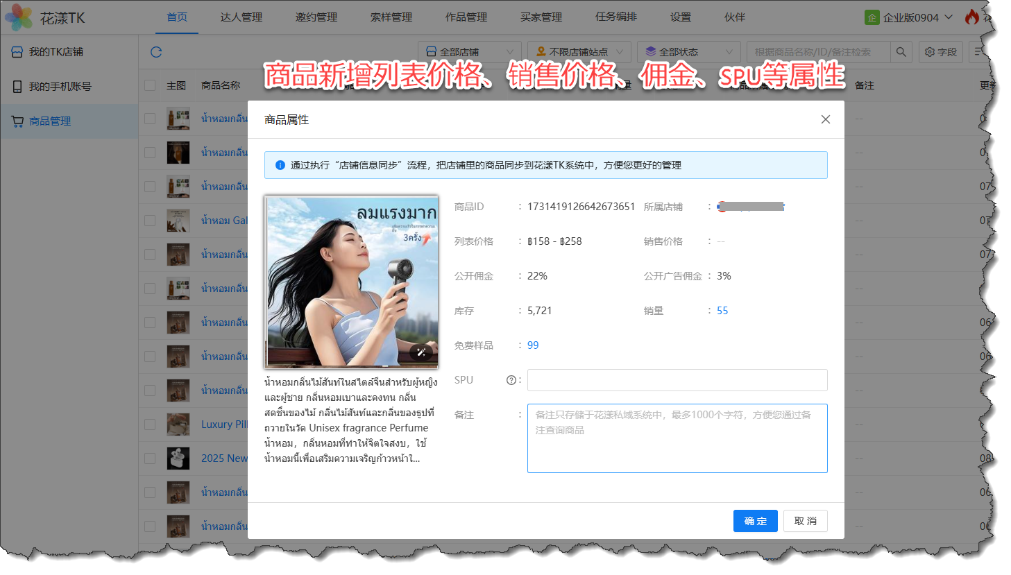
Task: Close the 商品属性 dialog with the X icon
Action: click(x=825, y=119)
